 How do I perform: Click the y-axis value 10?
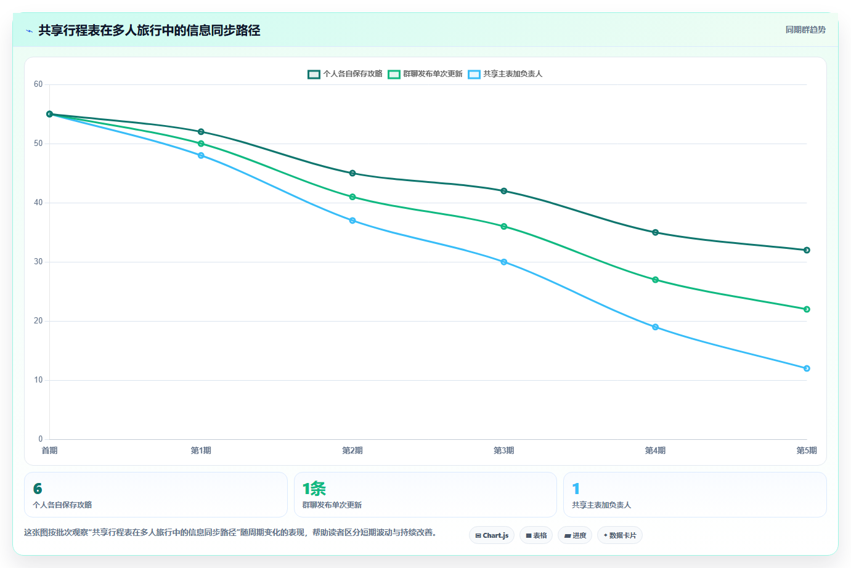coord(38,380)
